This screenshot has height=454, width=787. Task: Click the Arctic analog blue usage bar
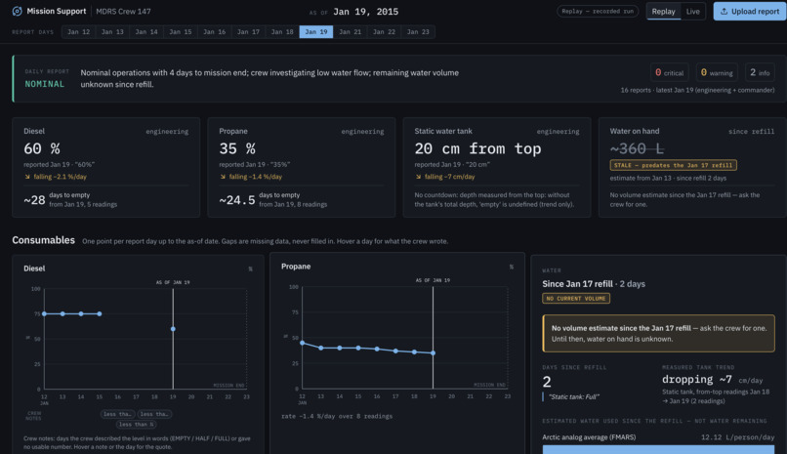point(658,449)
